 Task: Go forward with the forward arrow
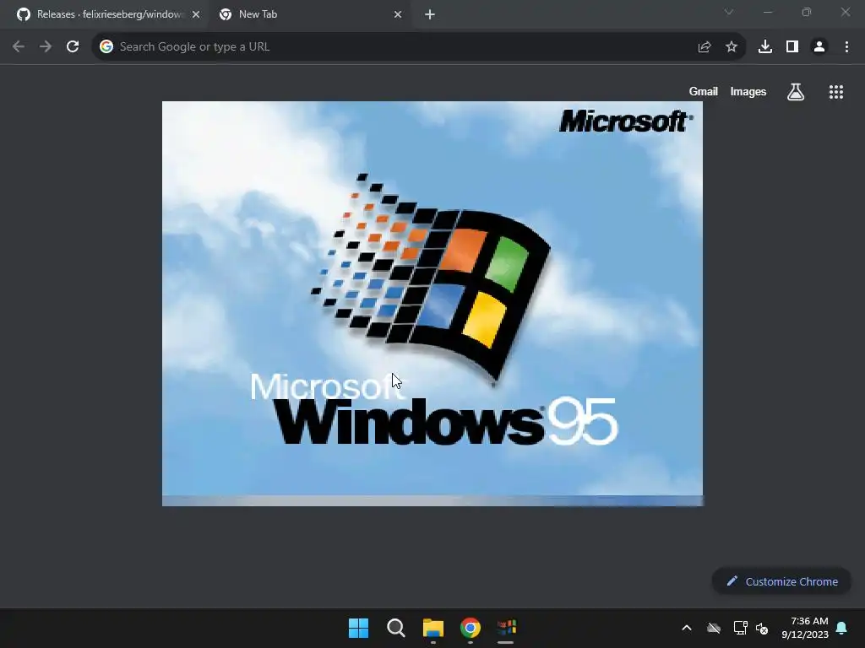click(x=46, y=47)
